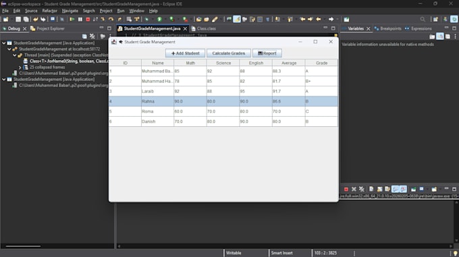The image size is (459, 257).
Task: Expand the 25 collapsed frames node
Action: tap(20, 67)
